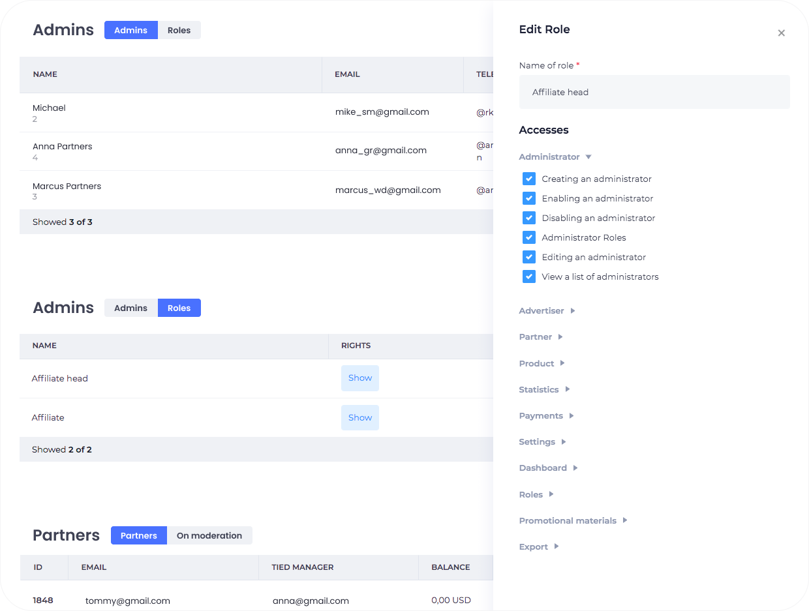Close the Edit Role panel
Image resolution: width=809 pixels, height=611 pixels.
pyautogui.click(x=781, y=33)
